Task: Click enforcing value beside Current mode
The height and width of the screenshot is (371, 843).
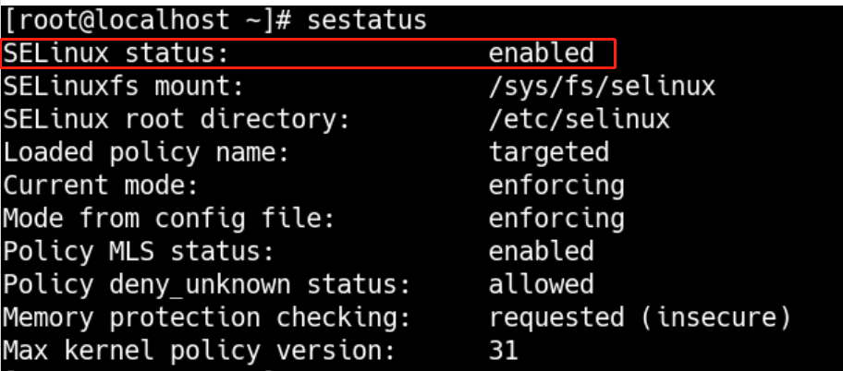Action: tap(556, 186)
